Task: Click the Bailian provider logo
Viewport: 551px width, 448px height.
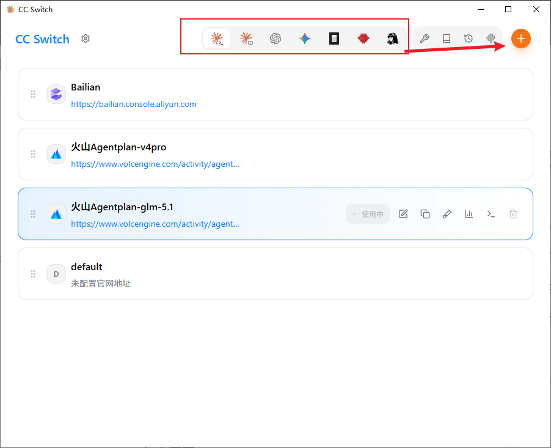Action: [56, 94]
